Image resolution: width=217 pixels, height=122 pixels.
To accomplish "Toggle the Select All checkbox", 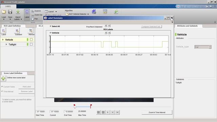I will pyautogui.click(x=51, y=26).
